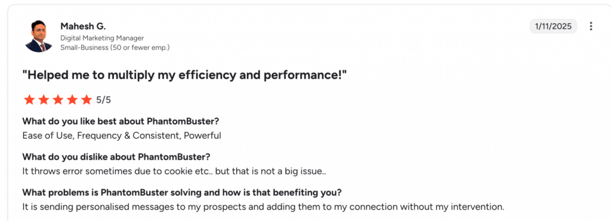Click the Digital Marketing Manager job title

coord(102,38)
